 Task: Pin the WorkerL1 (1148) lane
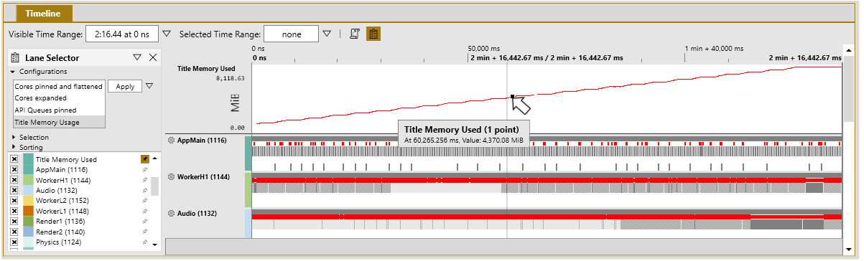pos(144,212)
